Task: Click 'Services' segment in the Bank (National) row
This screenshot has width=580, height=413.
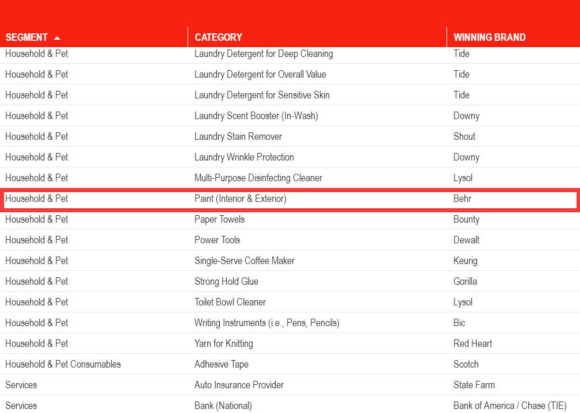Action: [21, 406]
